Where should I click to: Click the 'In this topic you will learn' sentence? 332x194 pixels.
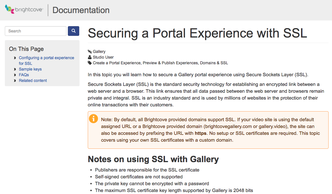click(198, 75)
